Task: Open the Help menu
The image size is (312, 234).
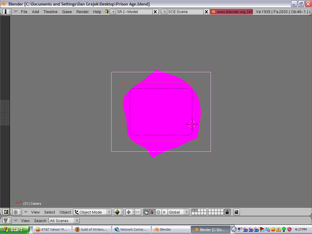Action: tap(97, 12)
